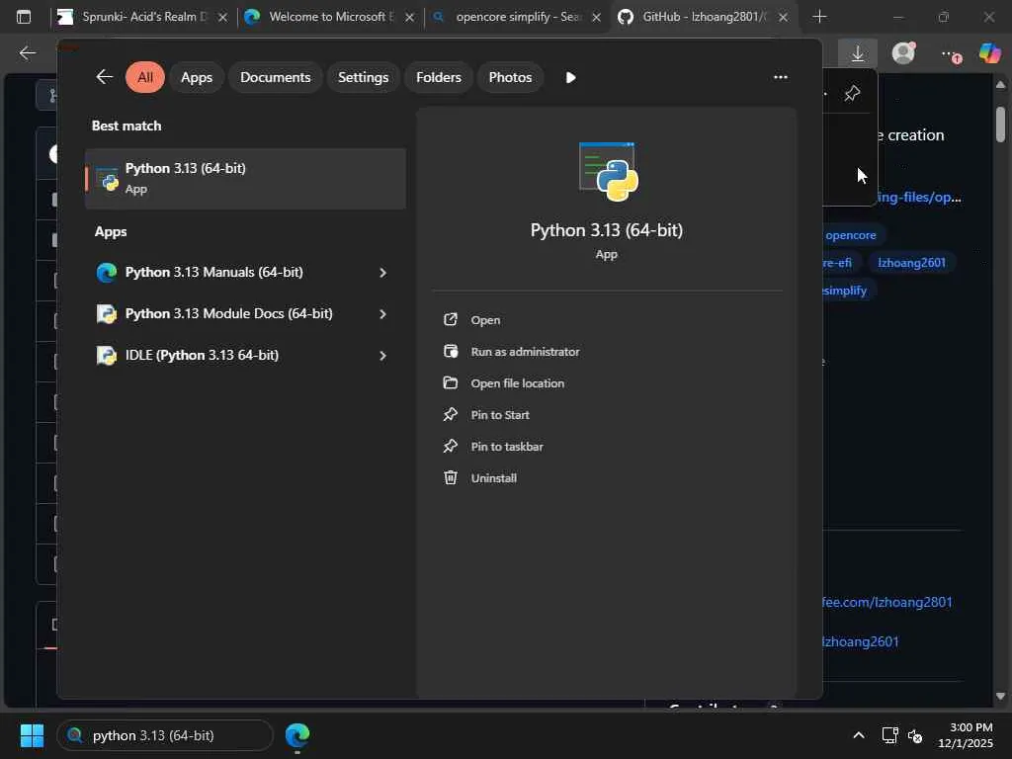Expand Python 3.13 Module Docs options chevron
1012x759 pixels.
click(382, 313)
